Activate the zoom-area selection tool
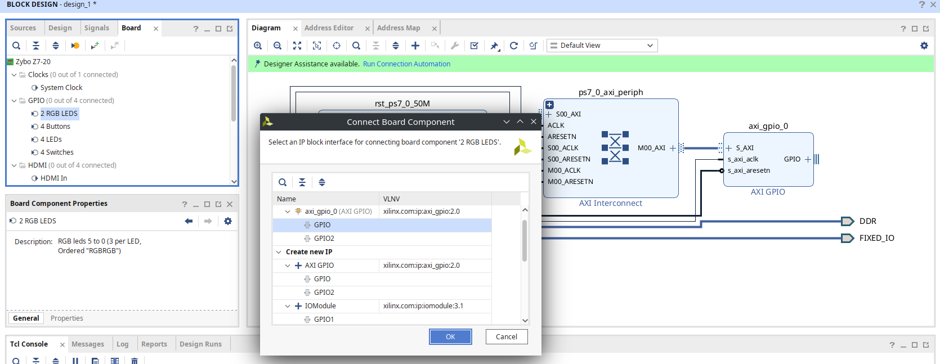Image resolution: width=940 pixels, height=364 pixels. pyautogui.click(x=317, y=46)
